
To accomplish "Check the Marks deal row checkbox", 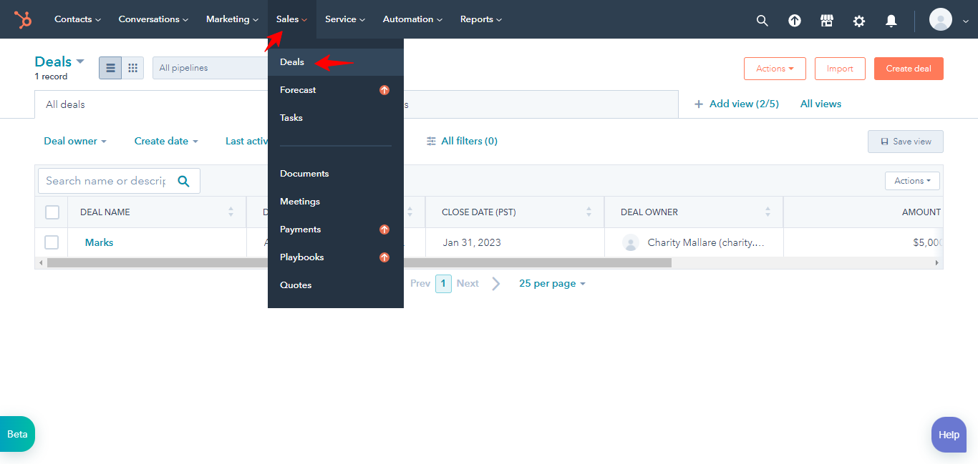I will tap(52, 242).
